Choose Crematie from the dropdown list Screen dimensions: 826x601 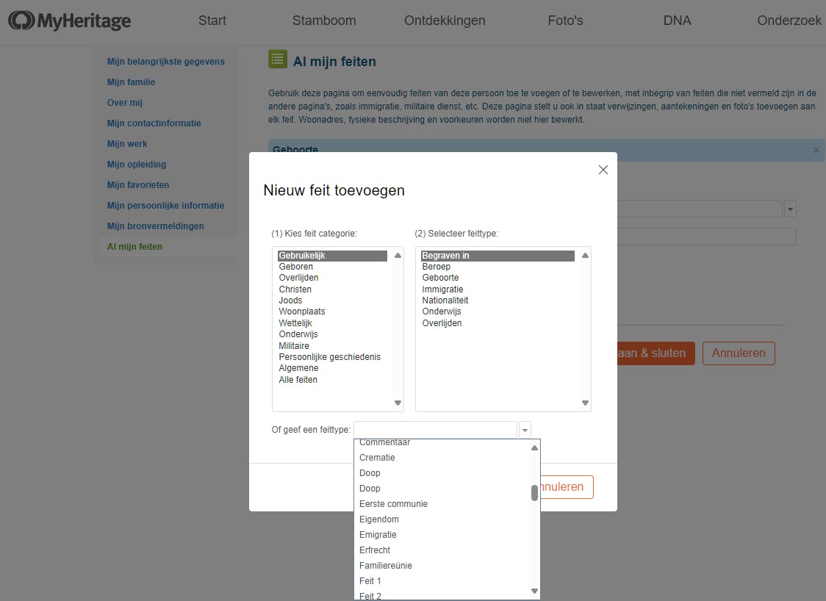[377, 458]
